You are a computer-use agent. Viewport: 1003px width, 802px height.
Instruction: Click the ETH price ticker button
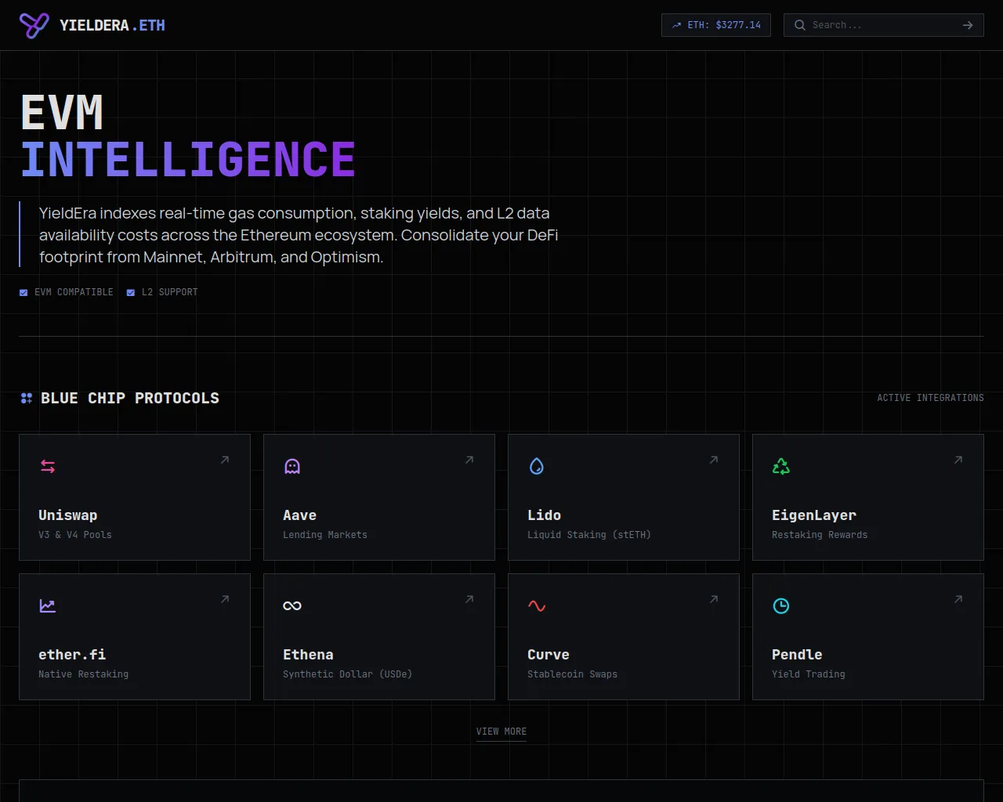pyautogui.click(x=716, y=25)
